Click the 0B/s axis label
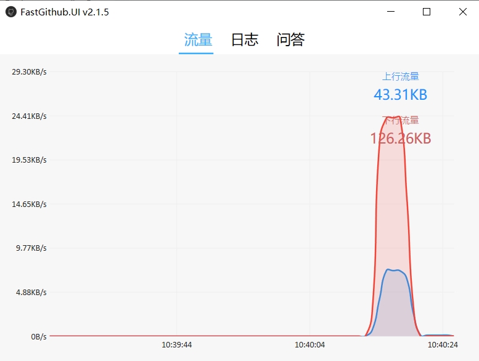479x361 pixels. pyautogui.click(x=38, y=336)
